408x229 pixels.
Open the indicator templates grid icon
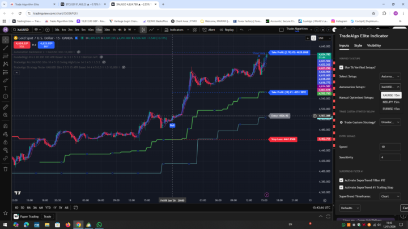pyautogui.click(x=194, y=30)
